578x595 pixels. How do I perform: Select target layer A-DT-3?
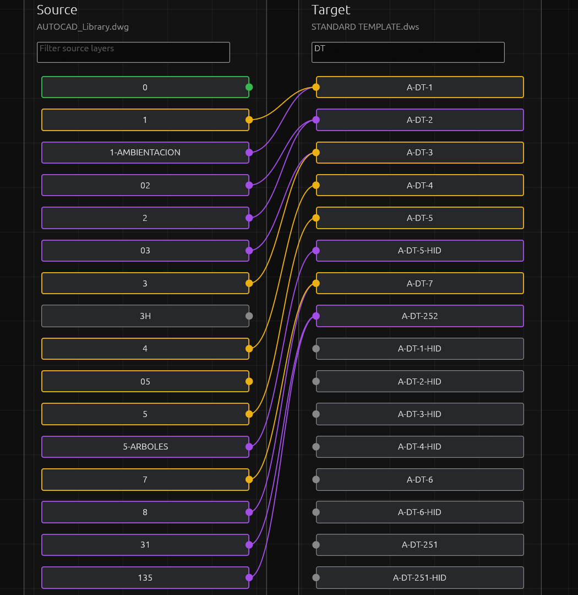coord(420,153)
